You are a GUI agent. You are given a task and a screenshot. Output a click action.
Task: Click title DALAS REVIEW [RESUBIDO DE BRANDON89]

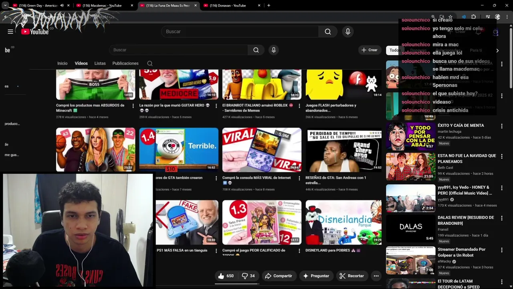pos(466,220)
